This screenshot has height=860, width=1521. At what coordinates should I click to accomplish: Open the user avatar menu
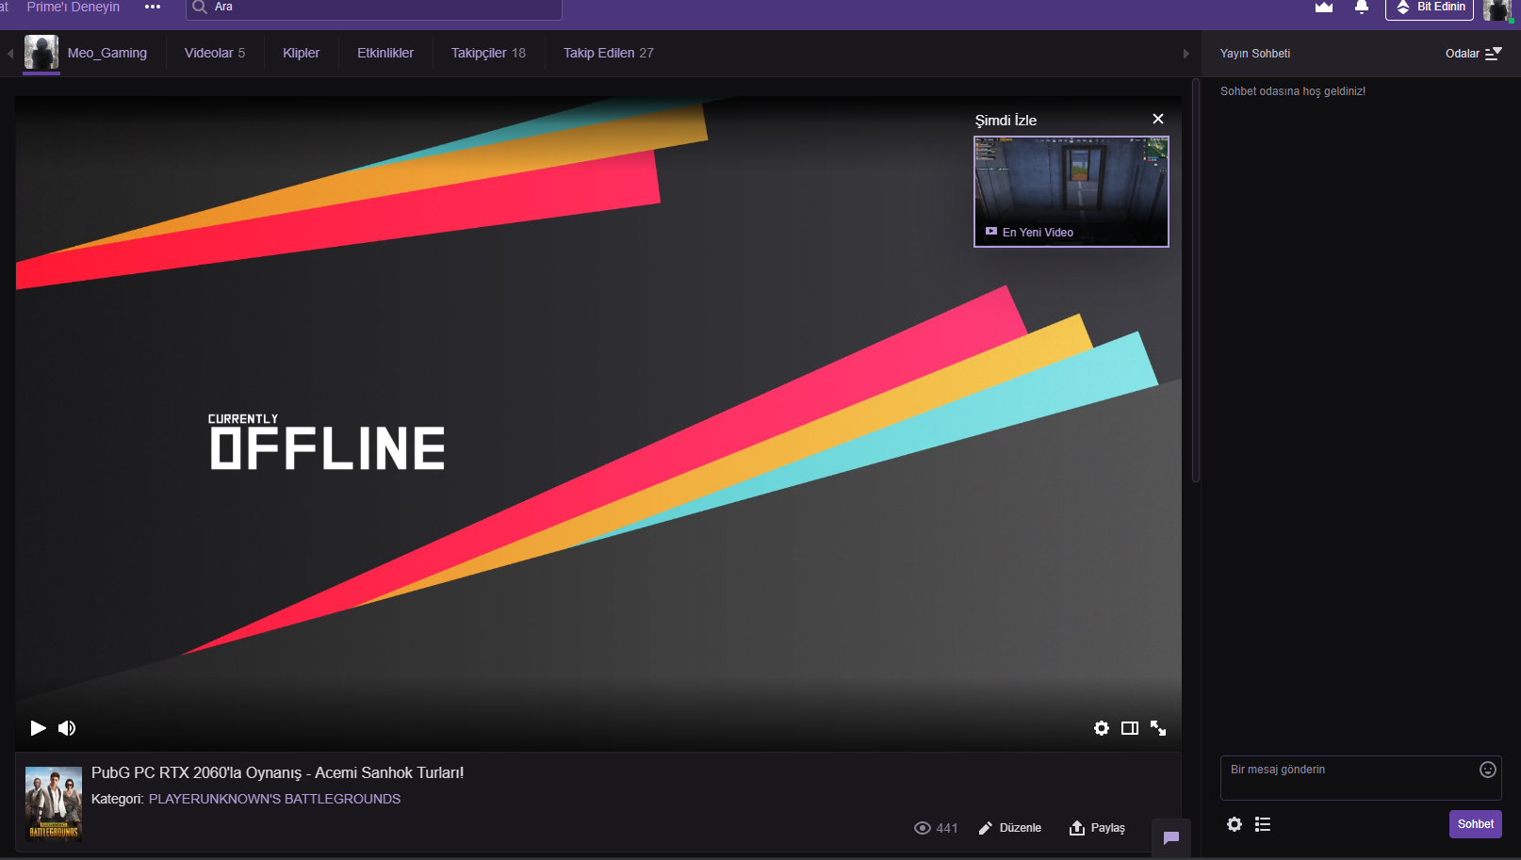pos(1497,9)
